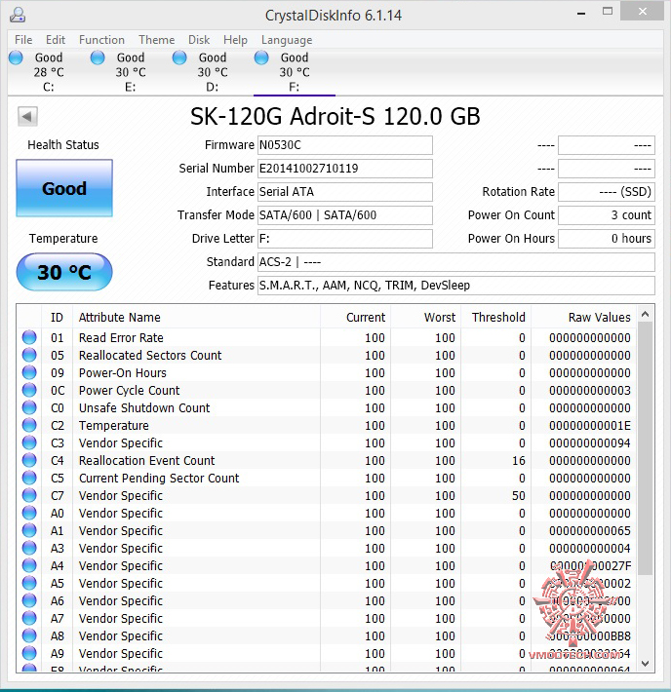
Task: Open the Disk menu
Action: (199, 40)
